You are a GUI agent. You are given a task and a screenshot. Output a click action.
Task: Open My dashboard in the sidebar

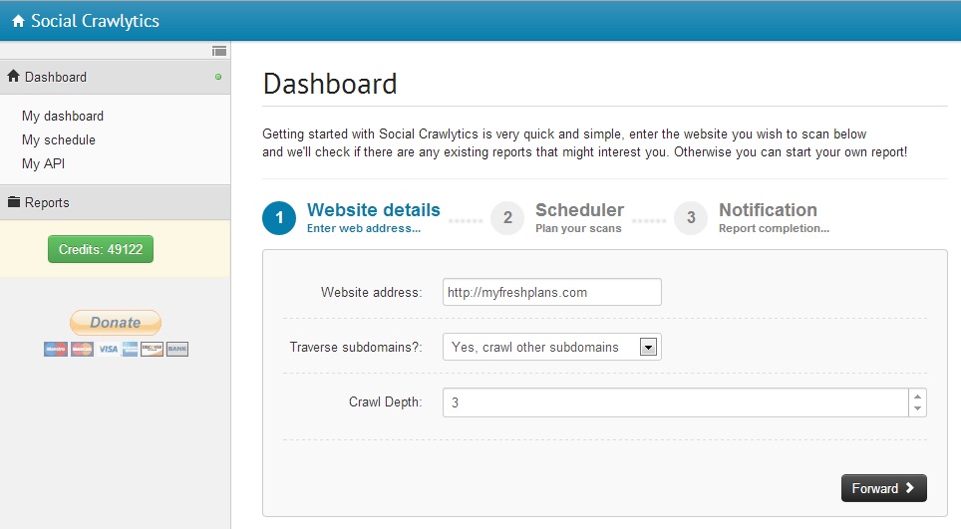click(x=63, y=116)
